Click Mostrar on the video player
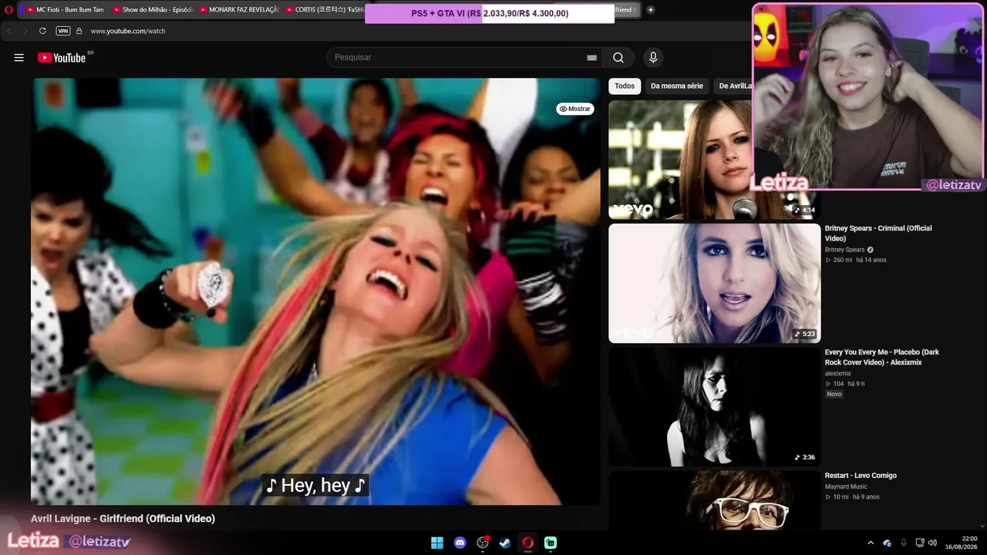987x555 pixels. tap(575, 109)
